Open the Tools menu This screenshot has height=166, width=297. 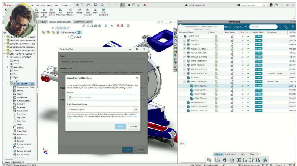point(56,5)
